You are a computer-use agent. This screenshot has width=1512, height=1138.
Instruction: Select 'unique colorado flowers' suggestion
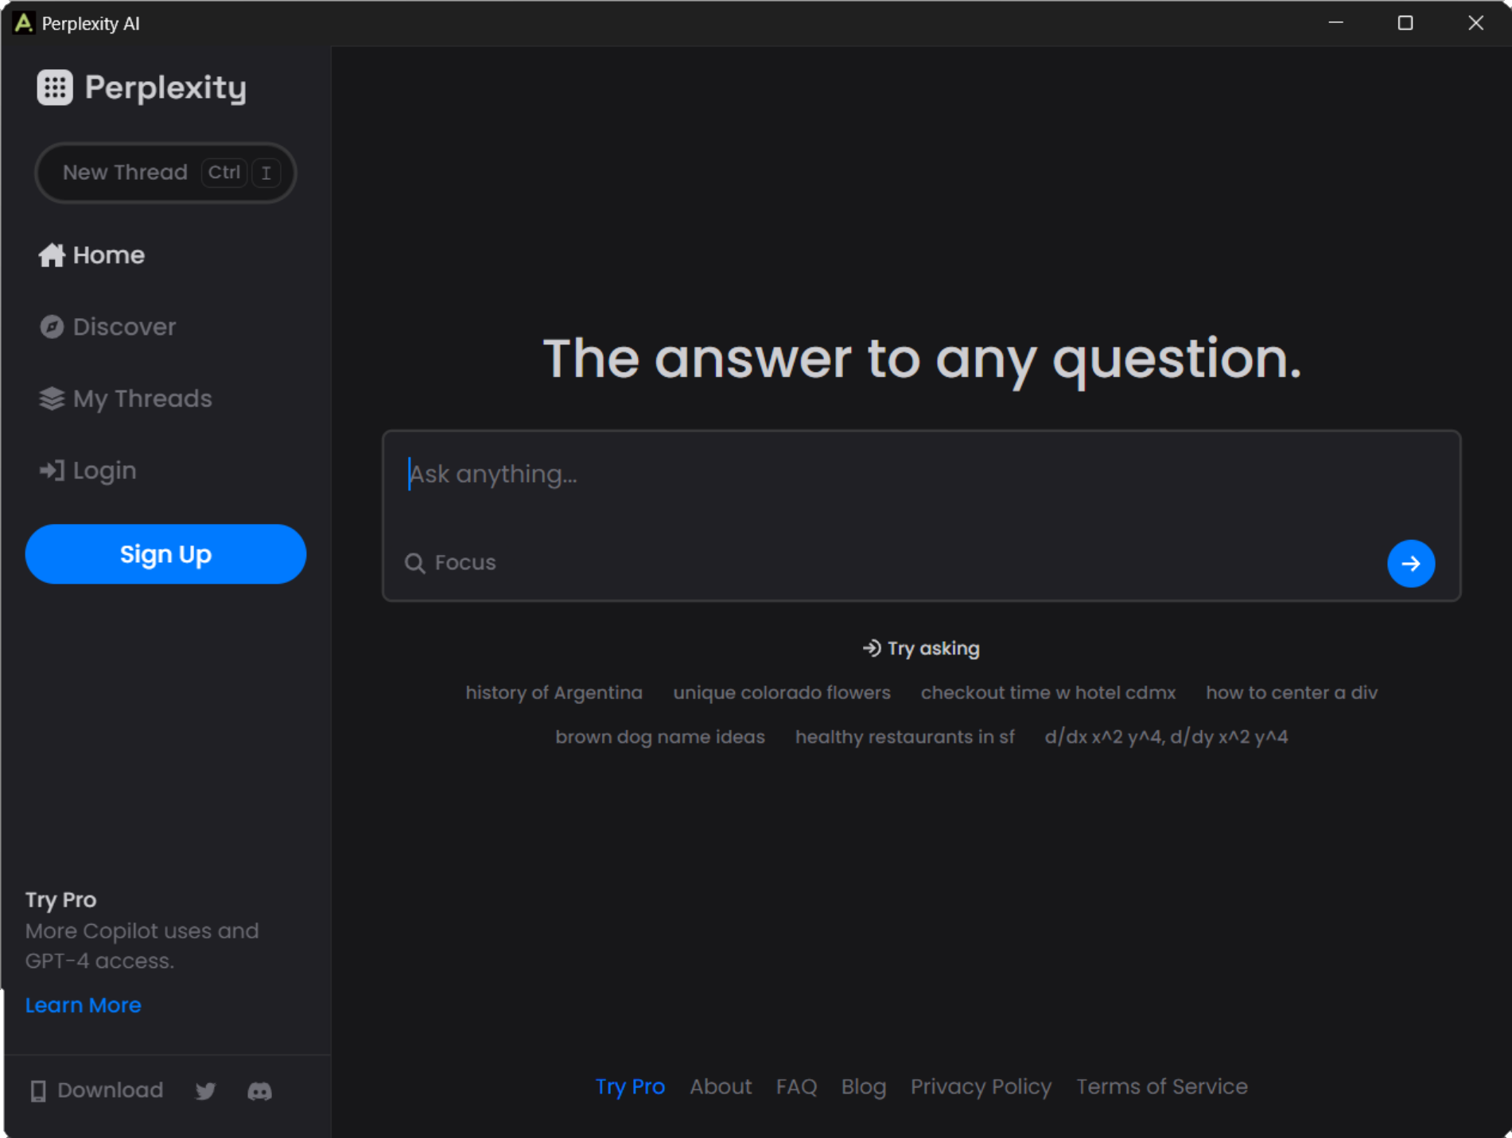[x=781, y=693]
